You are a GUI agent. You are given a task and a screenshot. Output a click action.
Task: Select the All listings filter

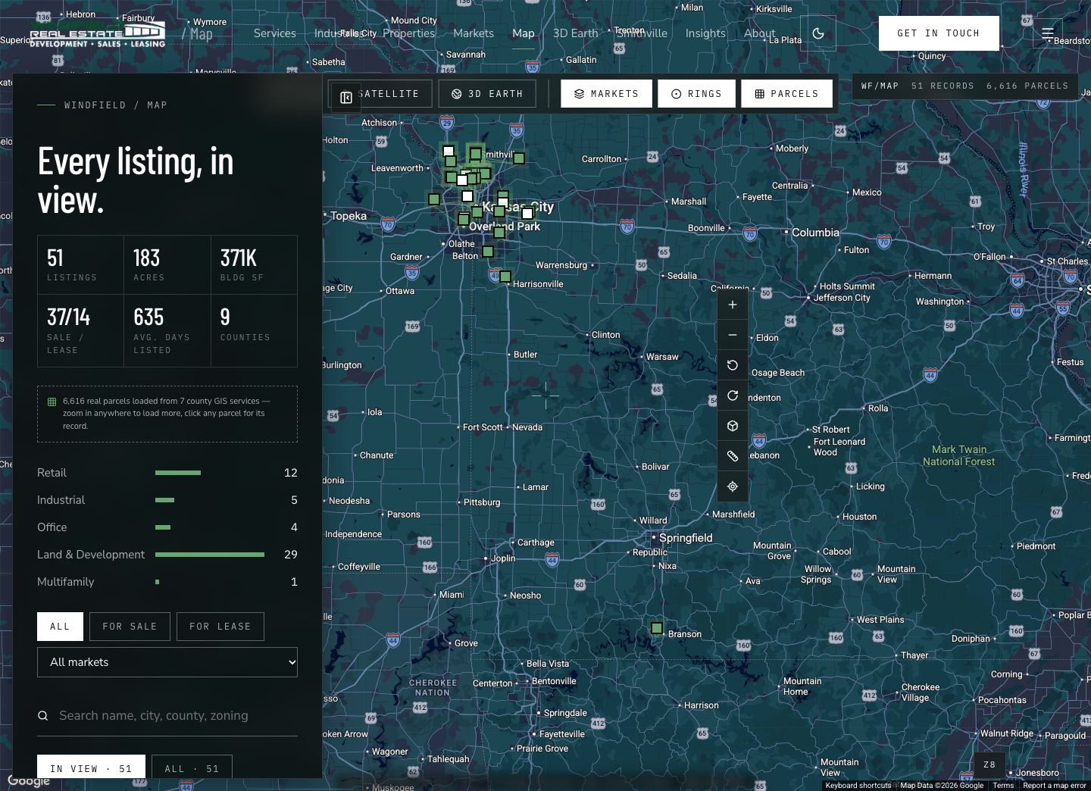pos(60,627)
